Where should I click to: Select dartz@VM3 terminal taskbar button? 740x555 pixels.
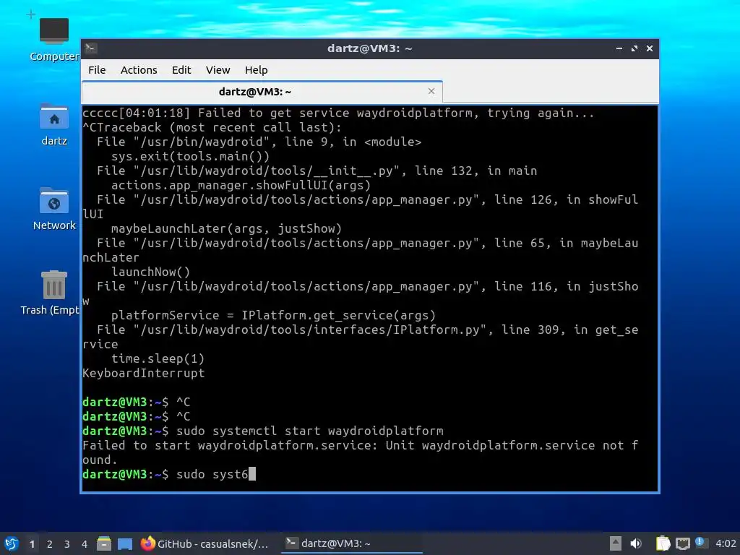click(352, 543)
